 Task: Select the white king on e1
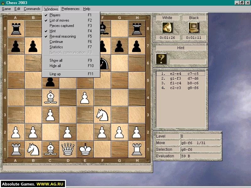point(85,149)
